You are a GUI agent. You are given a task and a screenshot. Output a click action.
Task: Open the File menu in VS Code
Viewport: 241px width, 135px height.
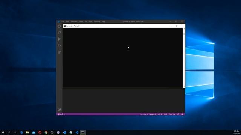tap(63, 21)
